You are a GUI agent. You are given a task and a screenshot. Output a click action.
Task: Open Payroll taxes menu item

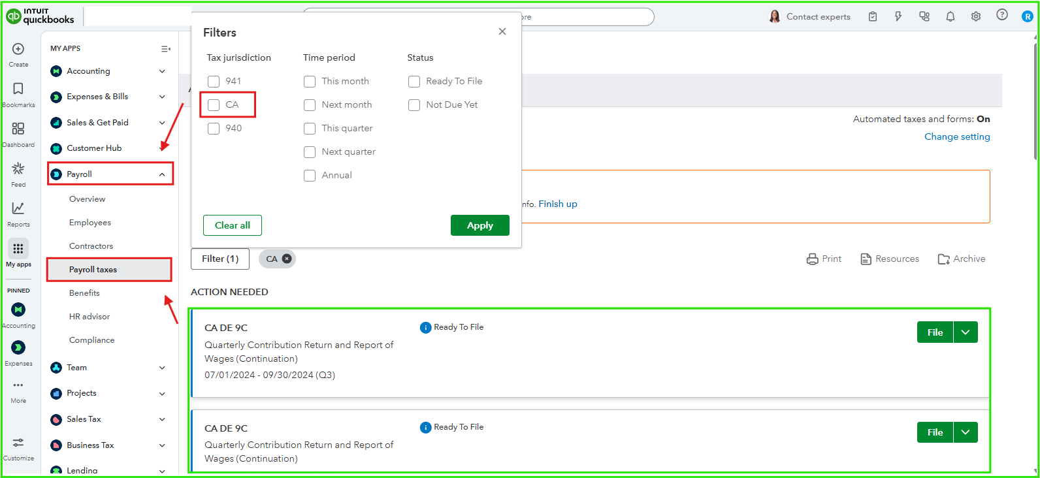(93, 270)
